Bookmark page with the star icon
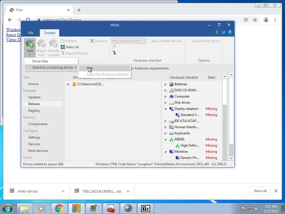 click(255, 20)
